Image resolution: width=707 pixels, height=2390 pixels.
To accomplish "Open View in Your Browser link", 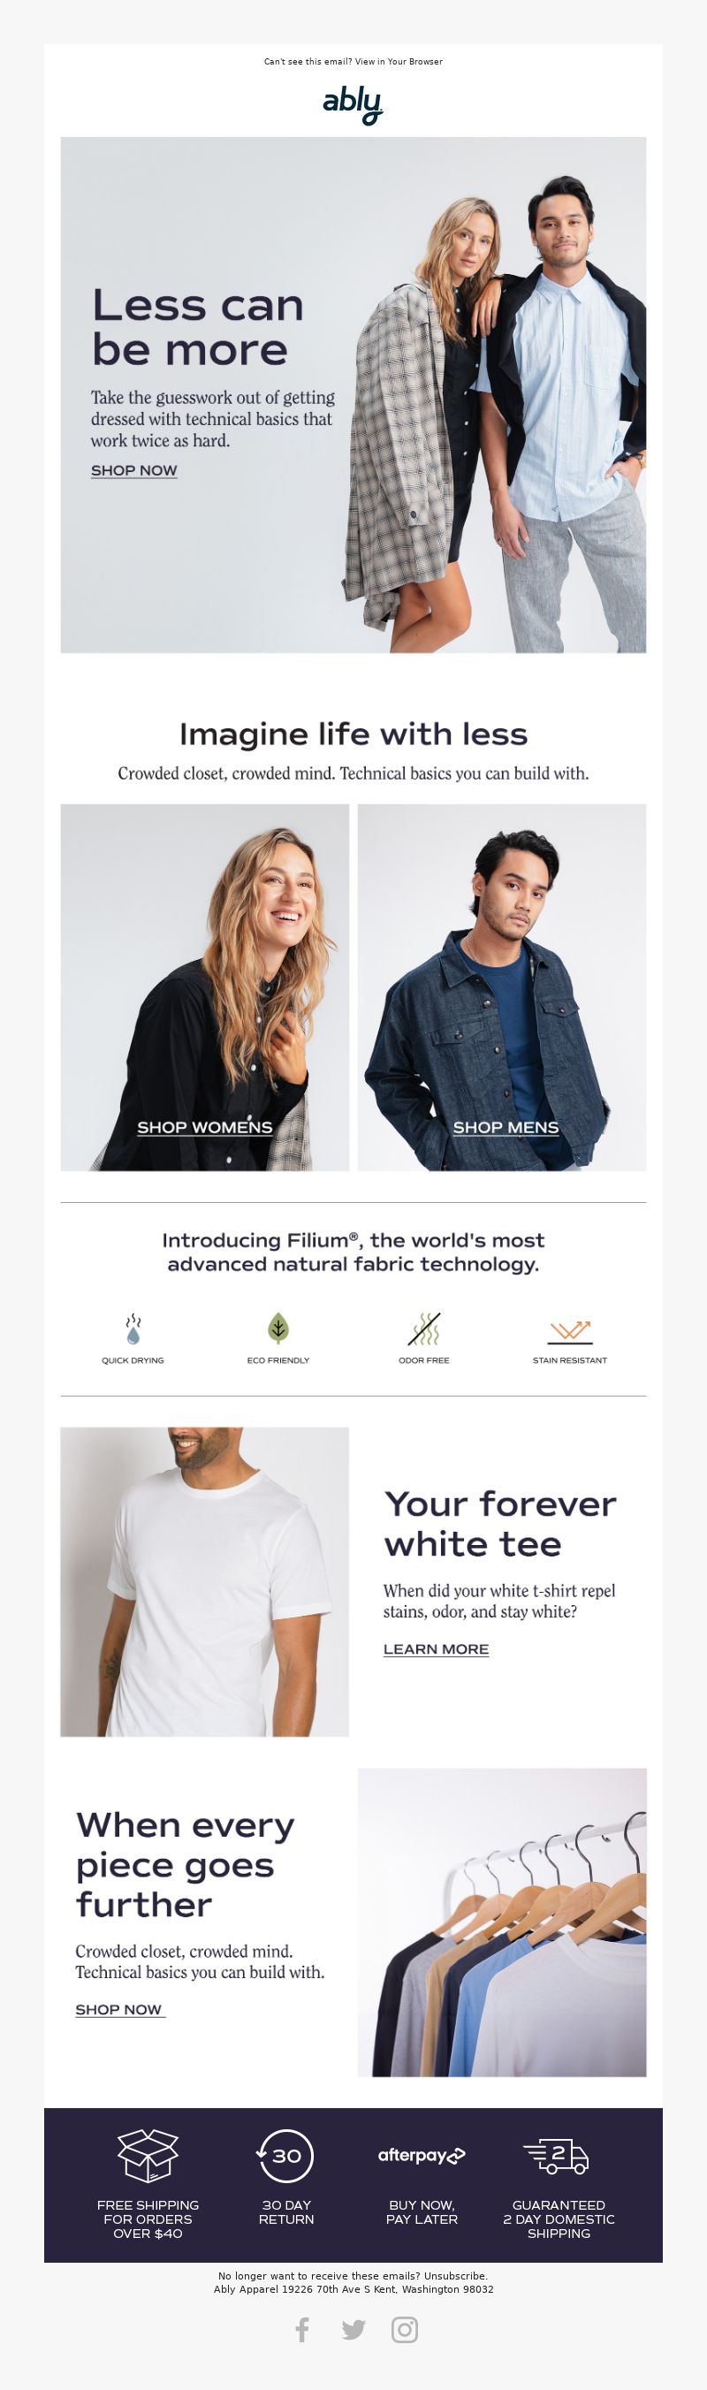I will (399, 62).
